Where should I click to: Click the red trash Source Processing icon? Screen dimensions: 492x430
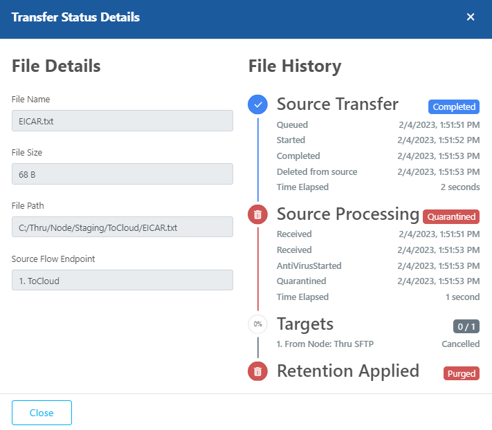[x=257, y=214]
